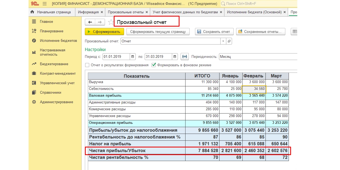The height and width of the screenshot is (170, 340).
Task: Enable Отчет о результатах формирования checkbox
Action: 87,65
